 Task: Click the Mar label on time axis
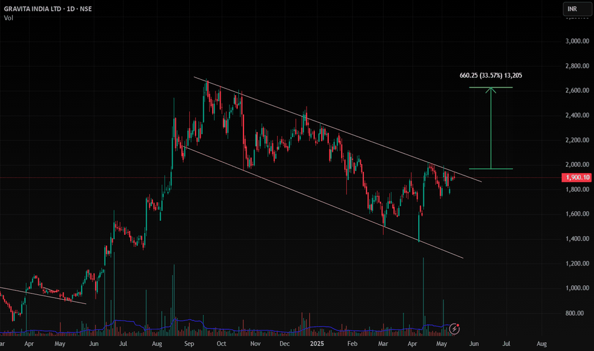383,344
